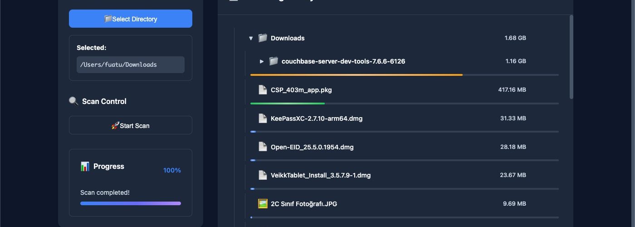Viewport: 635px width, 227px height.
Task: Expand the couchbase-server-dev-tools-7.6.6-6126 folder
Action: tap(262, 61)
